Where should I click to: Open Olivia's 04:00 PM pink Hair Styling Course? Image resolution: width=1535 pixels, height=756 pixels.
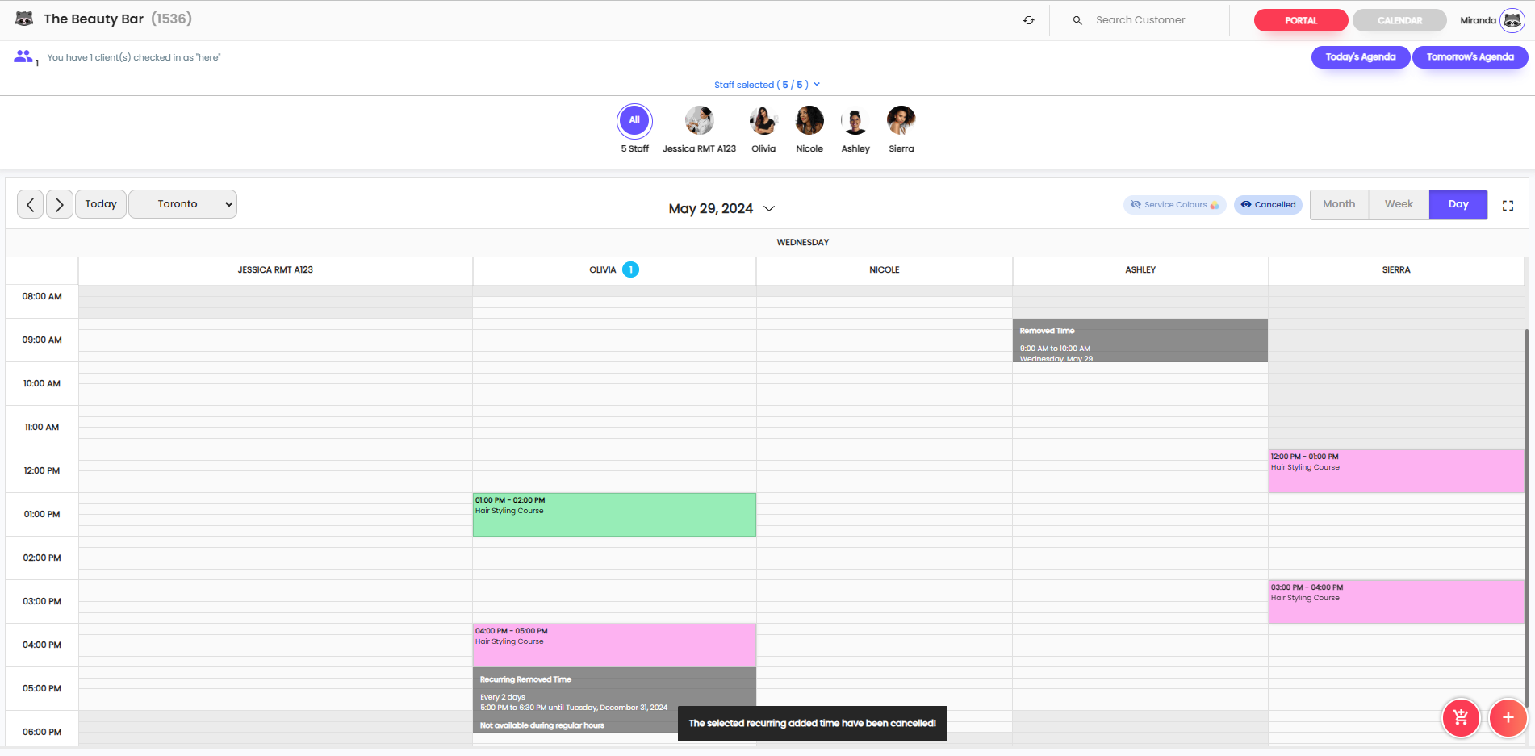614,645
